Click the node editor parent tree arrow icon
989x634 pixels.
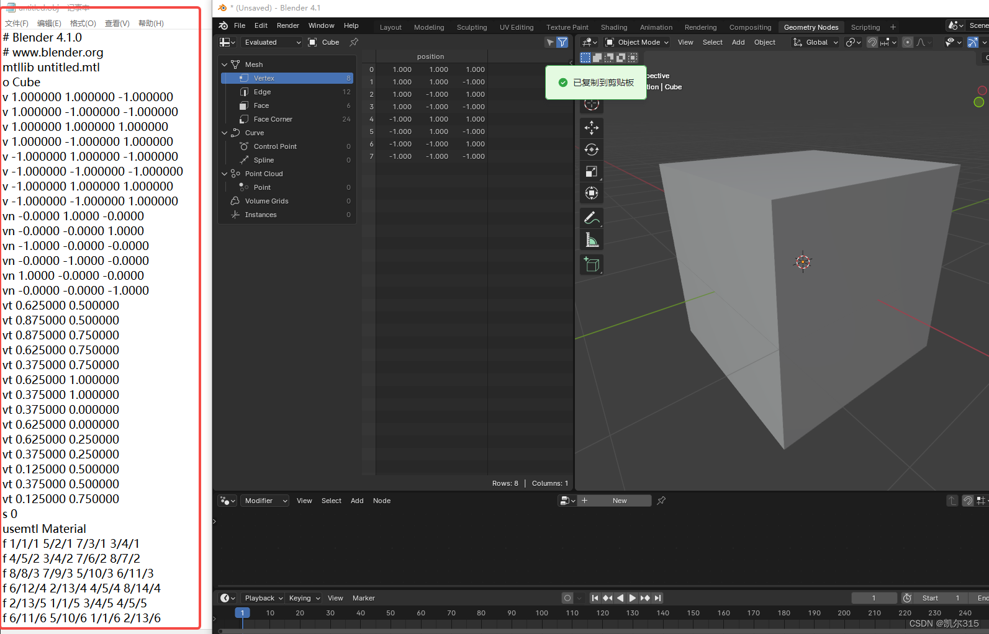pyautogui.click(x=952, y=501)
